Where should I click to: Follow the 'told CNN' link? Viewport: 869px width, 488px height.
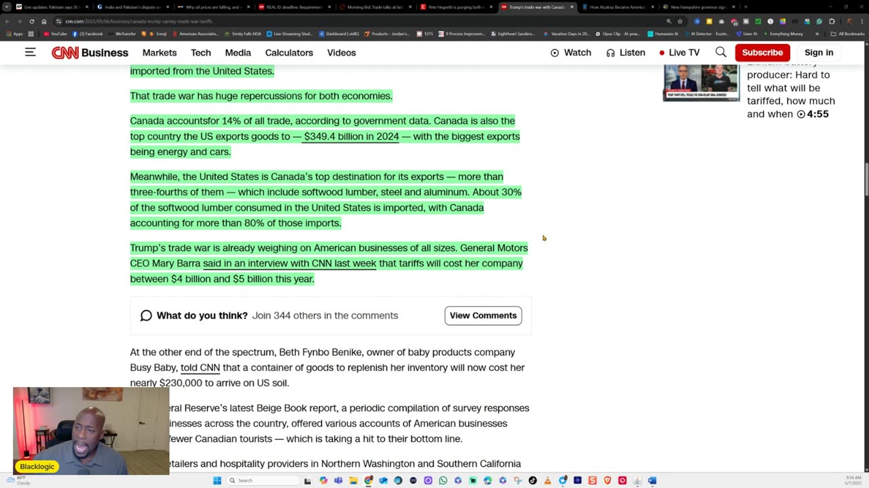pos(200,367)
